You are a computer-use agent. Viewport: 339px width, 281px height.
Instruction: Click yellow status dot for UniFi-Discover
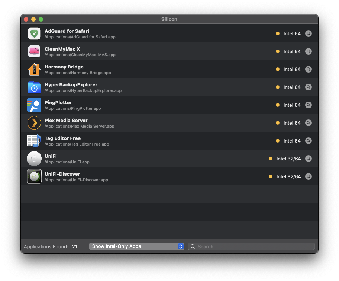coord(271,176)
